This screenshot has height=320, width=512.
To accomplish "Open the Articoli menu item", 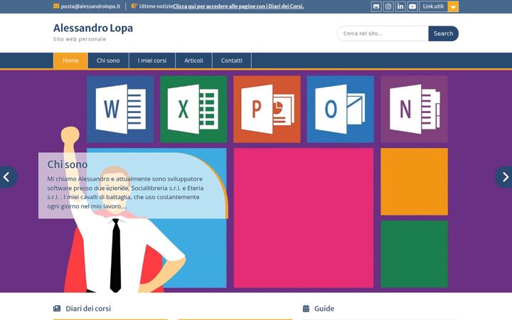I will (x=193, y=60).
